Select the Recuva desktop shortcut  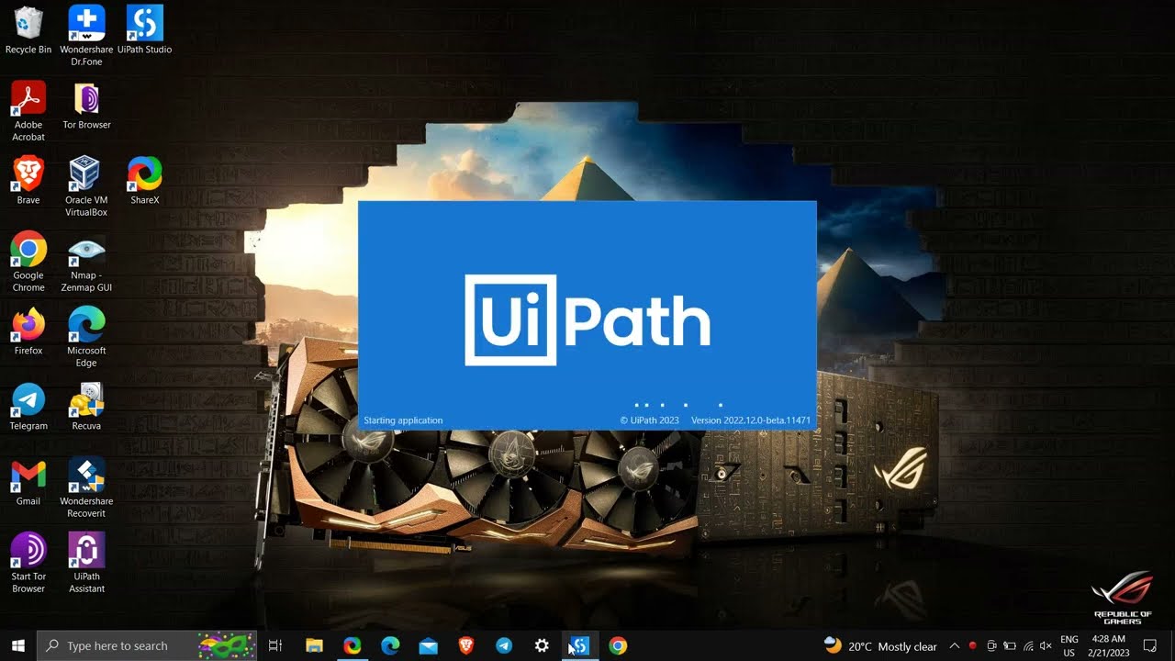86,406
